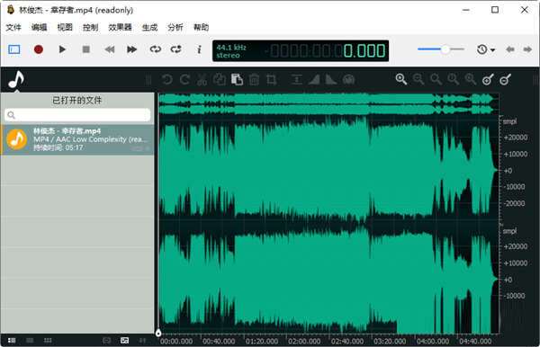This screenshot has width=540, height=347.
Task: Open the 生成 menu
Action: (149, 27)
